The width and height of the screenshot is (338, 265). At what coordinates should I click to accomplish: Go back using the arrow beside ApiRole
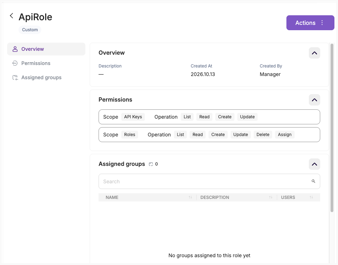12,16
